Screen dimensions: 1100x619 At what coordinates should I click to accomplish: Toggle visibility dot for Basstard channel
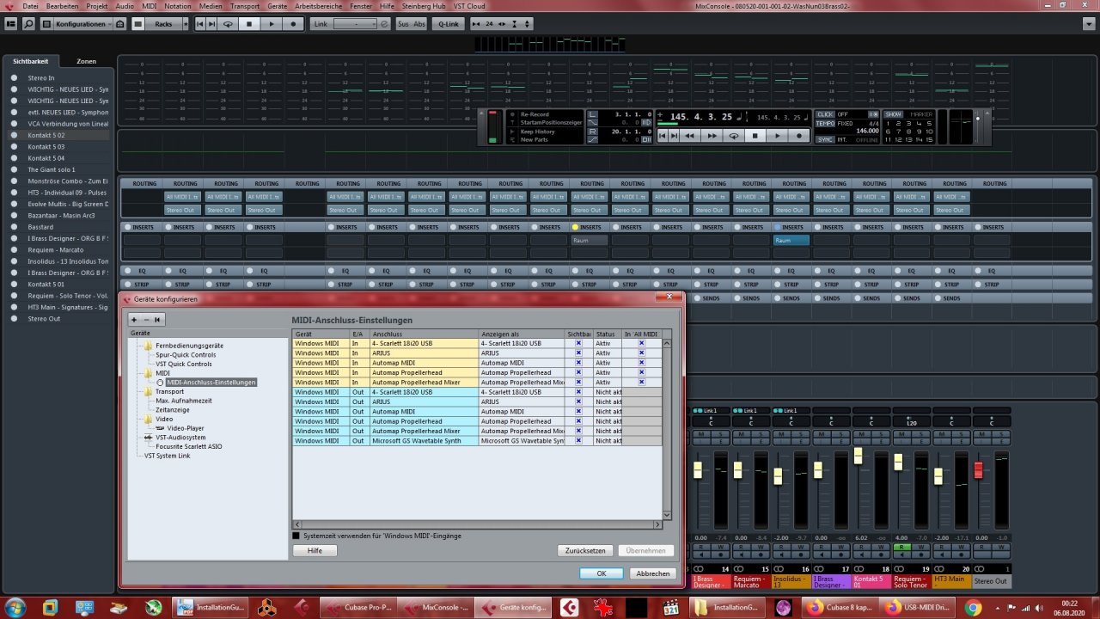tap(15, 227)
